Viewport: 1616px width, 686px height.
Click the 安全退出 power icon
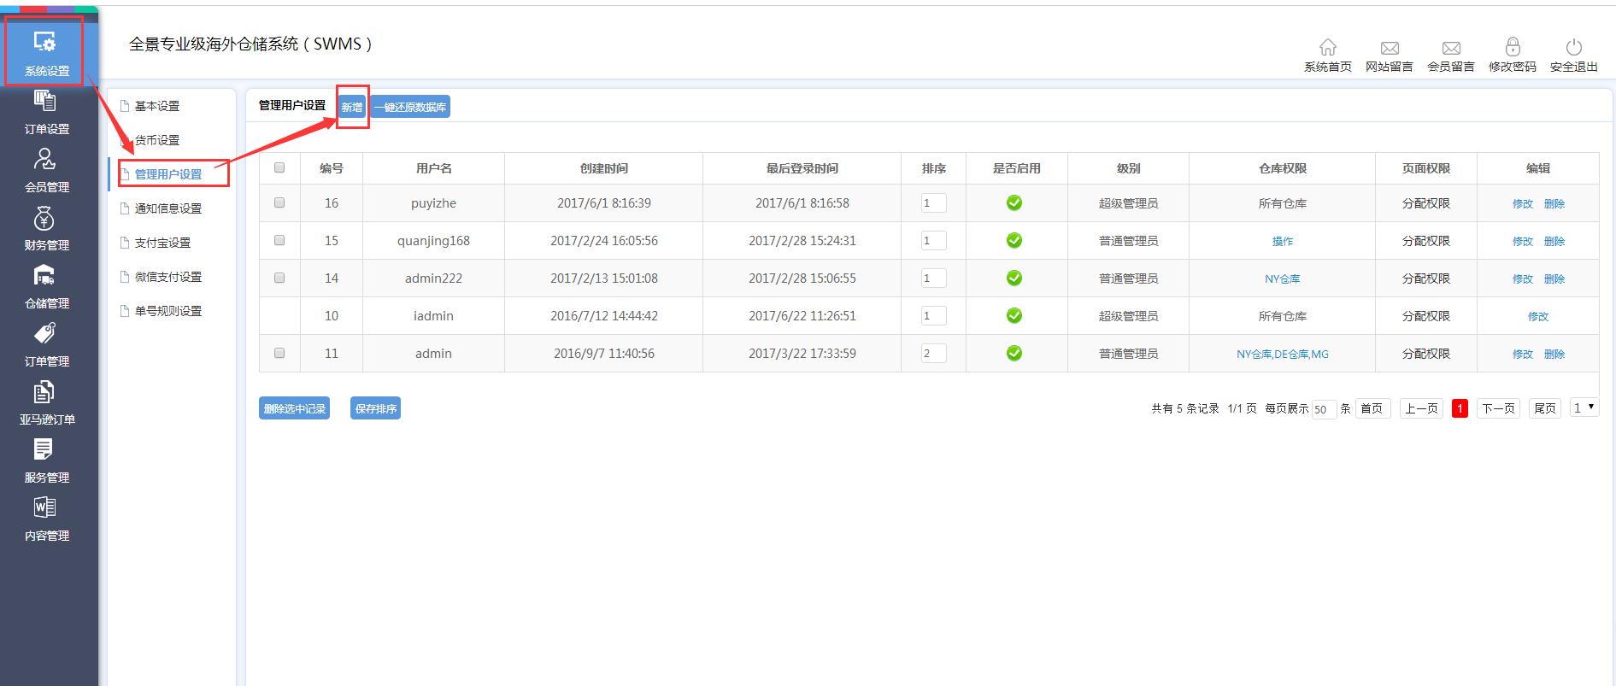1573,48
